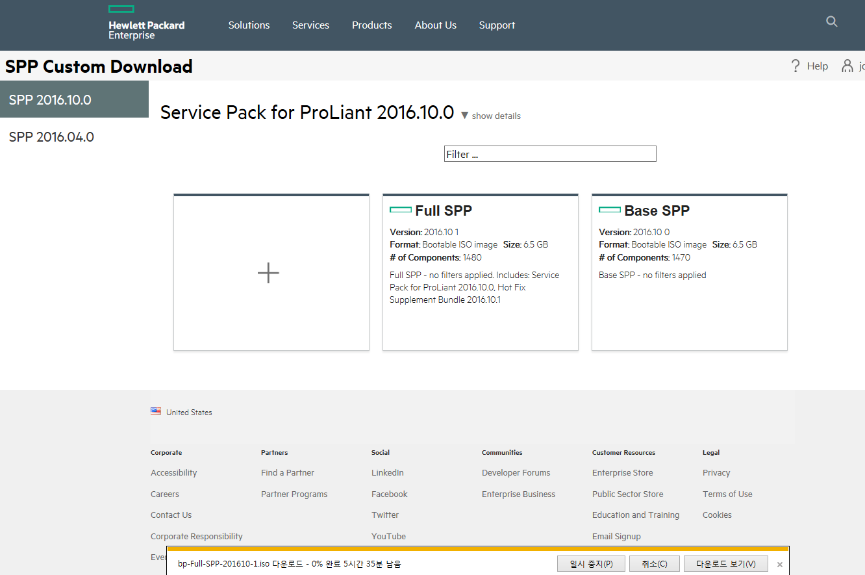
Task: Pause download with 일시 중지(P) button
Action: (x=591, y=564)
